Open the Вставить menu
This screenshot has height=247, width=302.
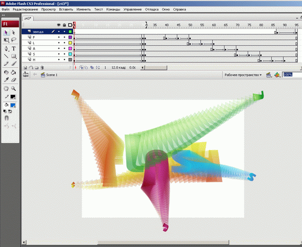tap(66, 9)
